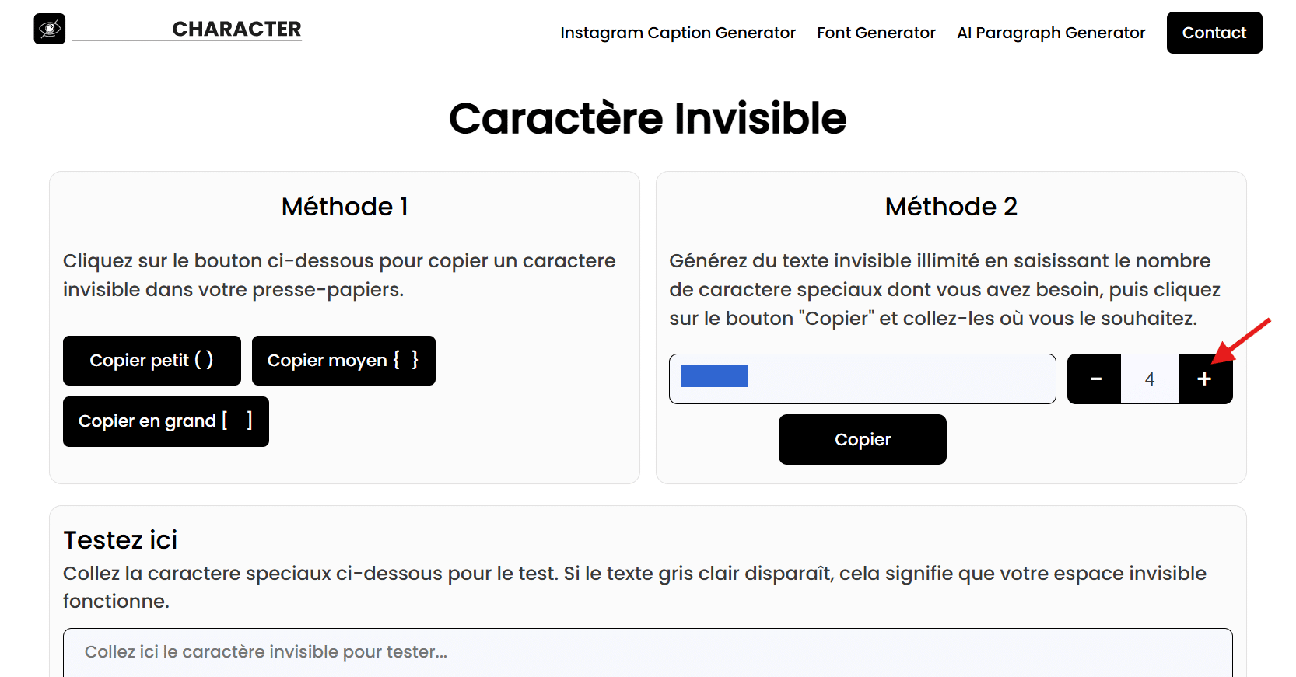Click Copier en grand [ ]
Viewport: 1296px width, 677px height.
165,421
